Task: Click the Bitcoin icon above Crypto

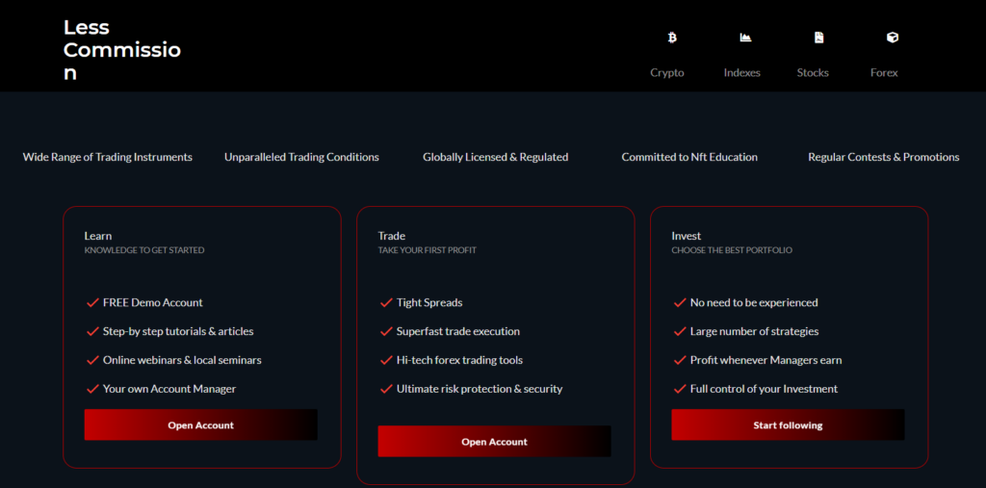Action: [672, 38]
